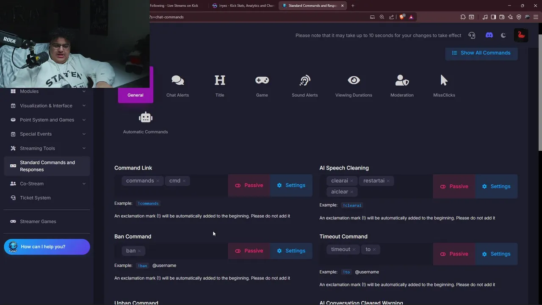Viewport: 542px width, 305px height.
Task: Expand Visualization & Interface section
Action: 47,105
